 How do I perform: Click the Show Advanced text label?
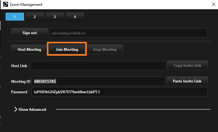point(32,110)
